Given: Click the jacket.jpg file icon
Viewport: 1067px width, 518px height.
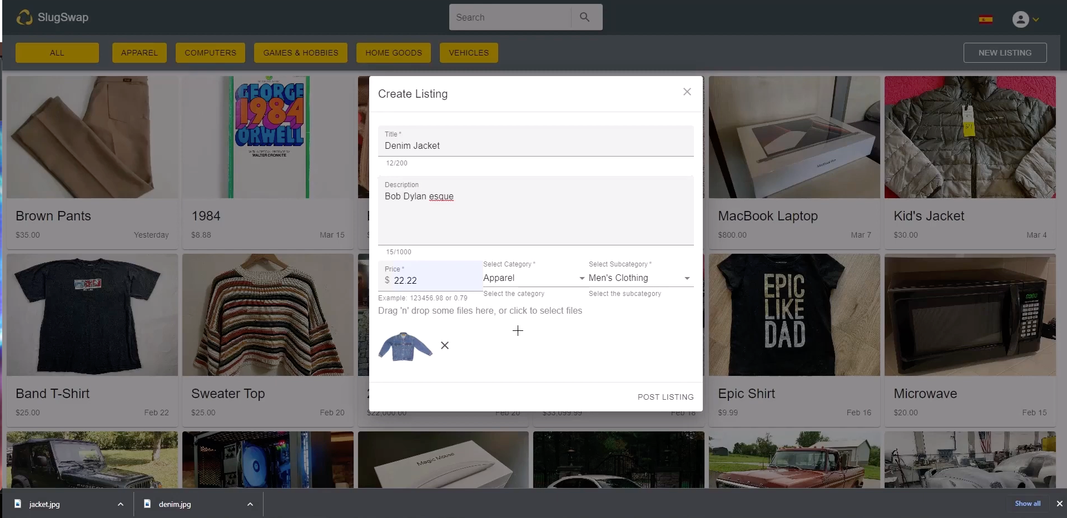Looking at the screenshot, I should tap(18, 504).
